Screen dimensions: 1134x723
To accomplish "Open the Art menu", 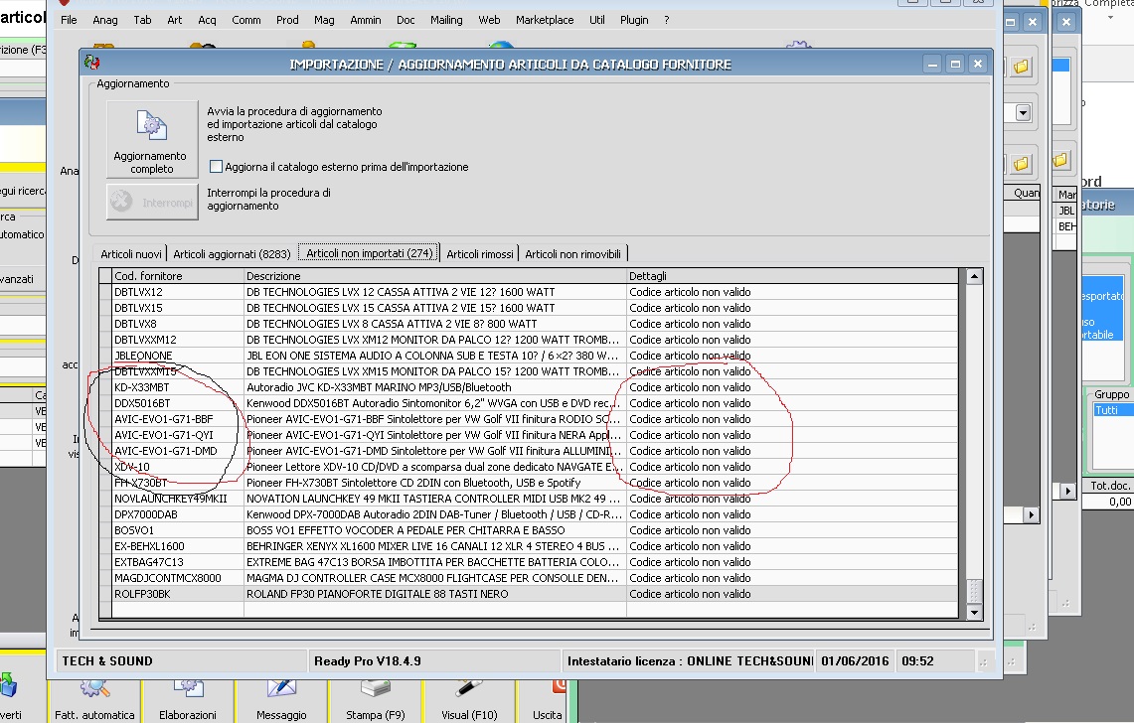I will [174, 20].
